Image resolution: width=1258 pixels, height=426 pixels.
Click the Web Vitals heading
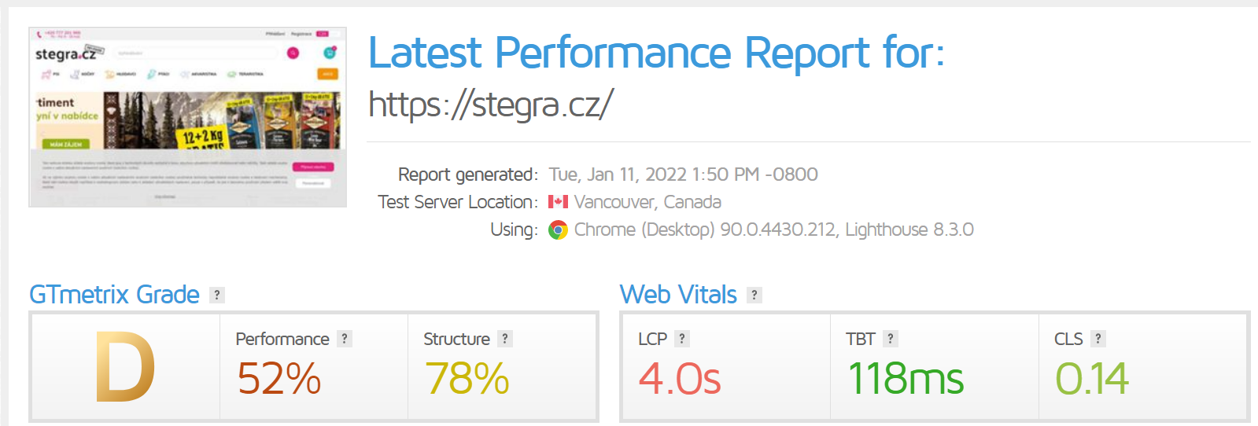678,295
